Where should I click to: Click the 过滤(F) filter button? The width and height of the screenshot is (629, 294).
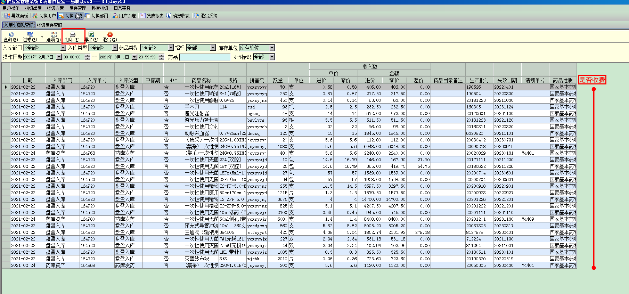(30, 37)
